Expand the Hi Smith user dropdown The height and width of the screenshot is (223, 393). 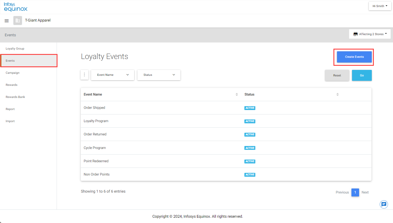click(380, 6)
